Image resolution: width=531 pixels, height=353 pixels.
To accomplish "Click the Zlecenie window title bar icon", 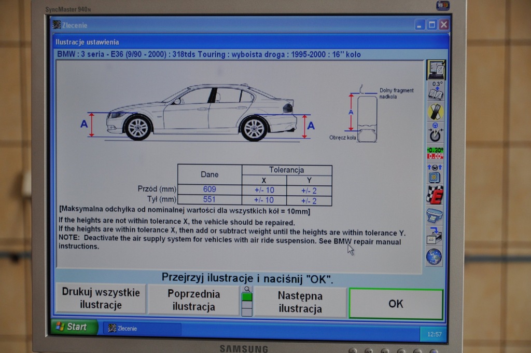I will (x=57, y=24).
